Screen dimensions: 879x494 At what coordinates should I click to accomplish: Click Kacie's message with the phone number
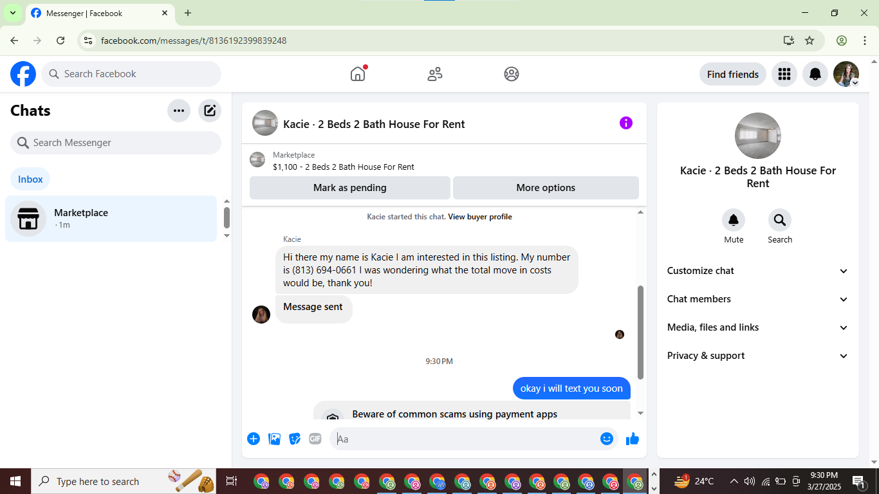tap(427, 270)
